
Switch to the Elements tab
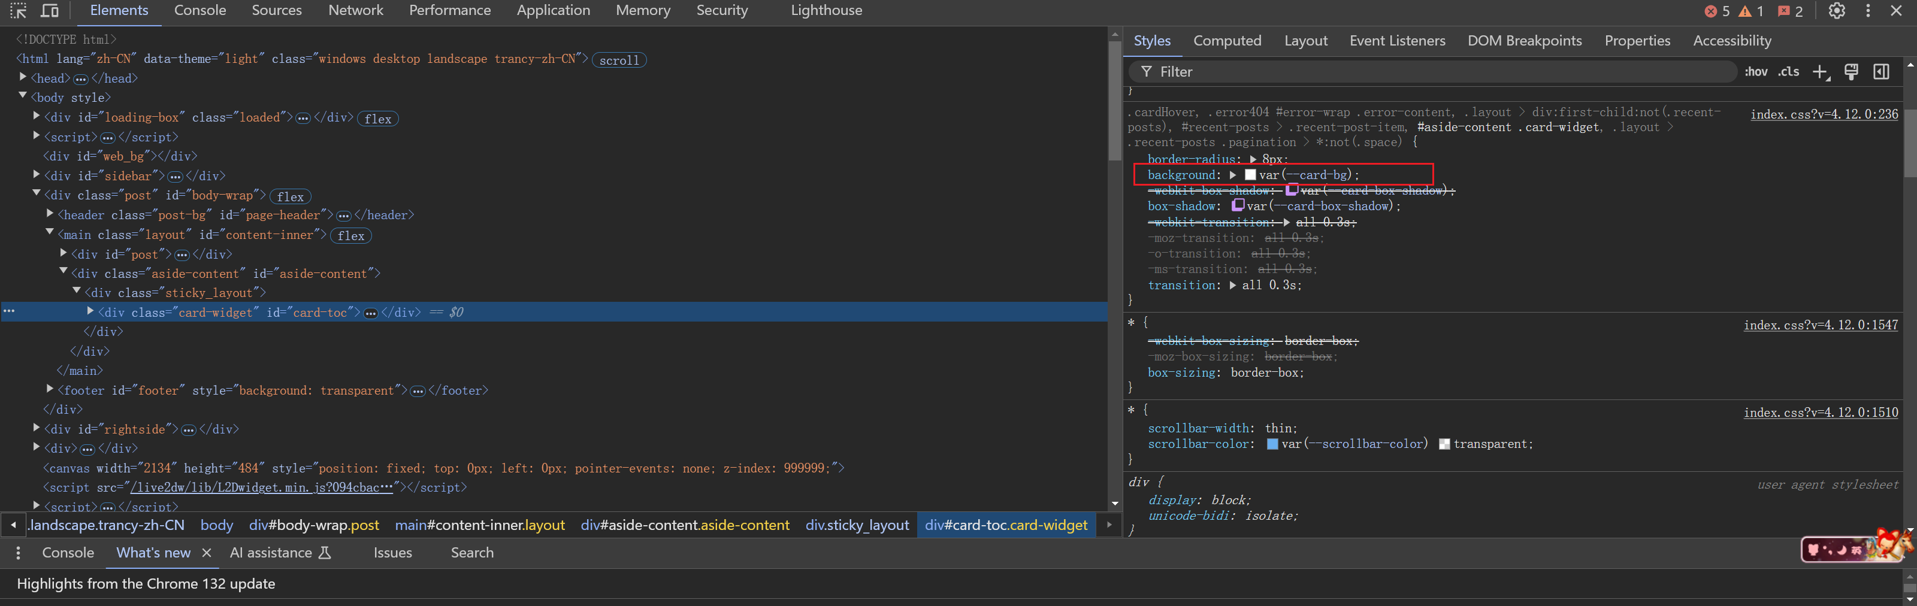point(119,10)
